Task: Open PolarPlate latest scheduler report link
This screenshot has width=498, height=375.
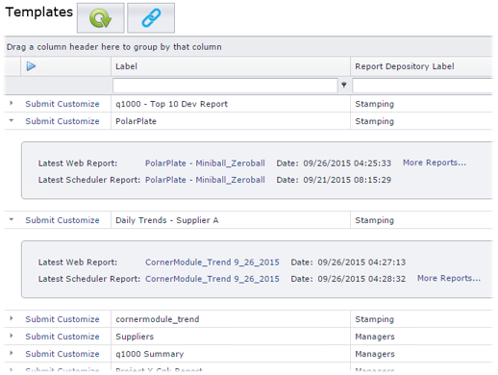Action: click(205, 180)
